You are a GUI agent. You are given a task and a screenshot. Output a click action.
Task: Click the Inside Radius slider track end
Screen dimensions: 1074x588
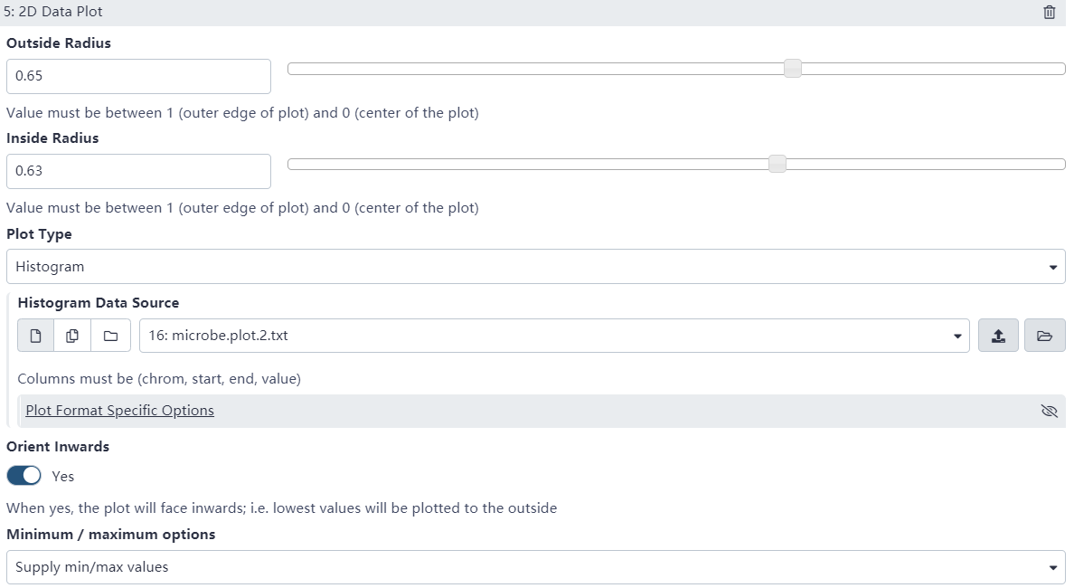coord(1062,164)
